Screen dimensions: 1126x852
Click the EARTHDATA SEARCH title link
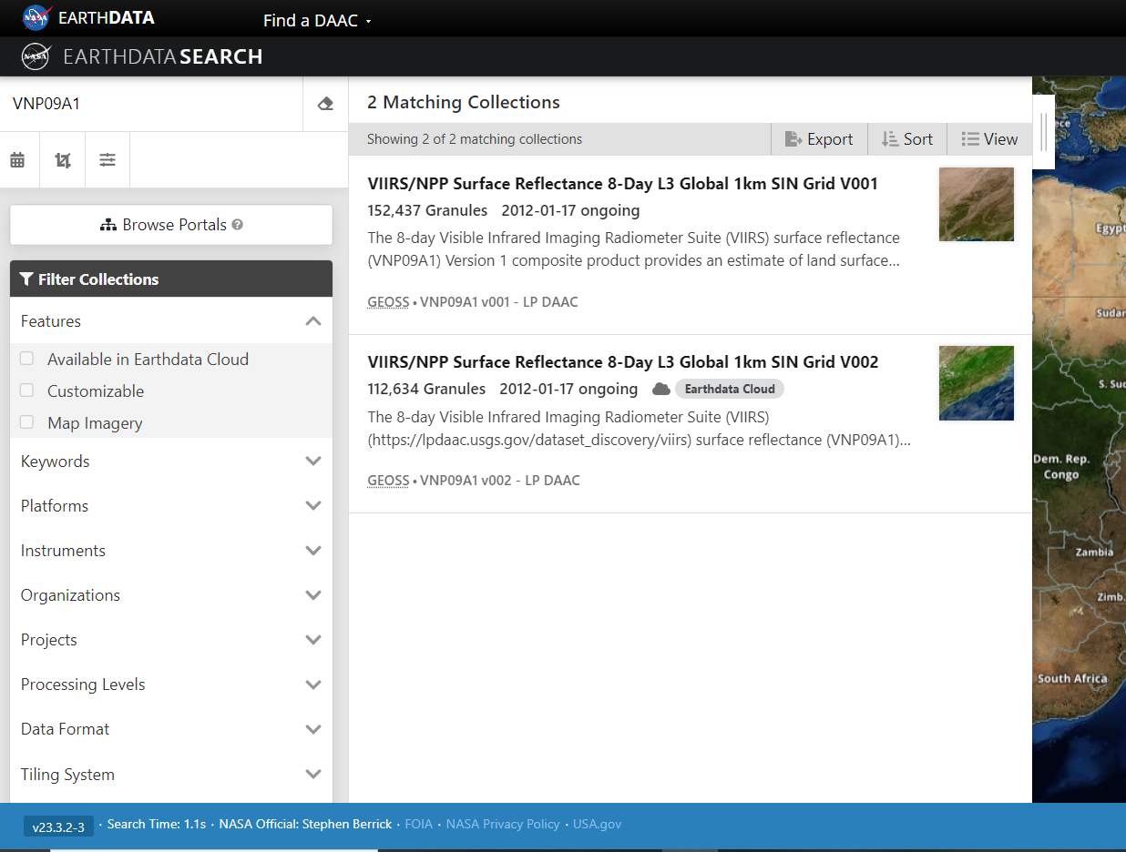click(163, 56)
